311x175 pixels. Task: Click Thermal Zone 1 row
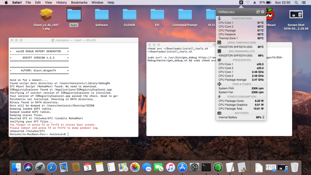pos(241,38)
